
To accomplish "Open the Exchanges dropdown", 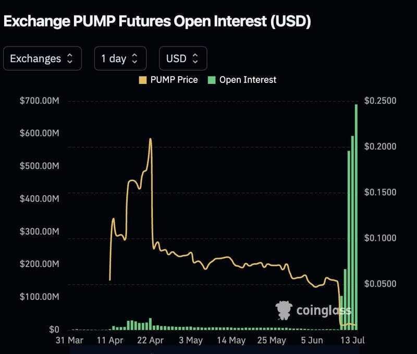I will (43, 58).
